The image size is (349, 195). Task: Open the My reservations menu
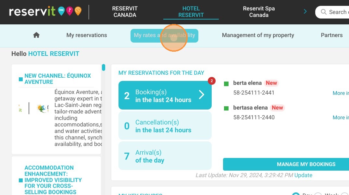(x=87, y=35)
